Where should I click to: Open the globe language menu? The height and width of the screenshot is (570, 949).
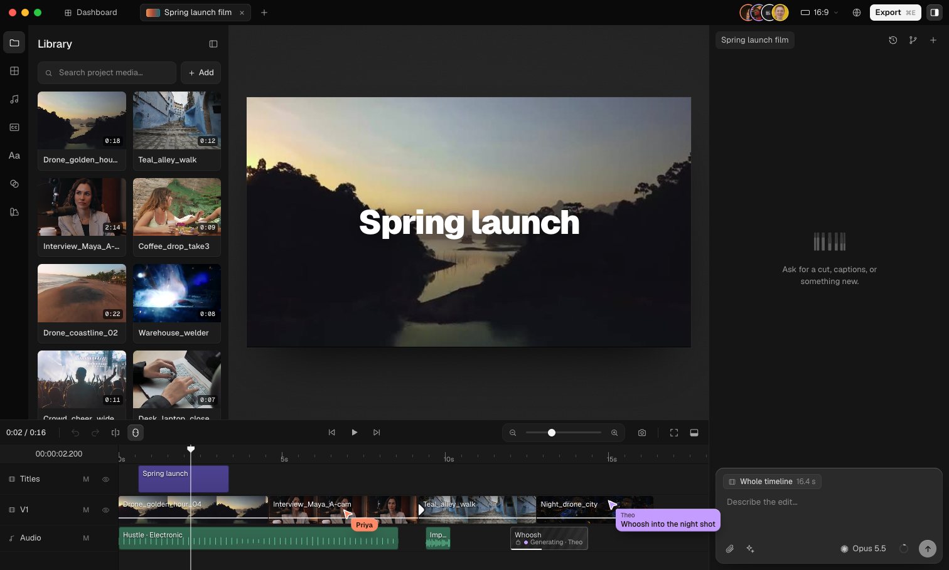coord(857,13)
